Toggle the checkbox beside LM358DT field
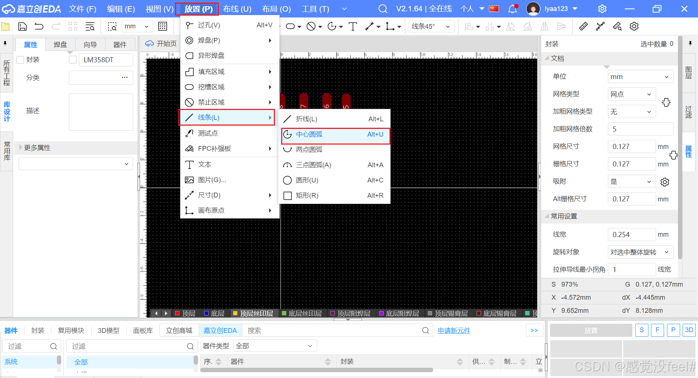Viewport: 698px width, 378px height. 73,60
